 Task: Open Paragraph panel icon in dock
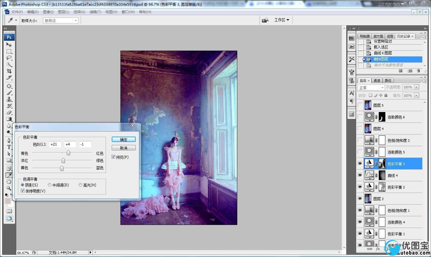pyautogui.click(x=351, y=102)
